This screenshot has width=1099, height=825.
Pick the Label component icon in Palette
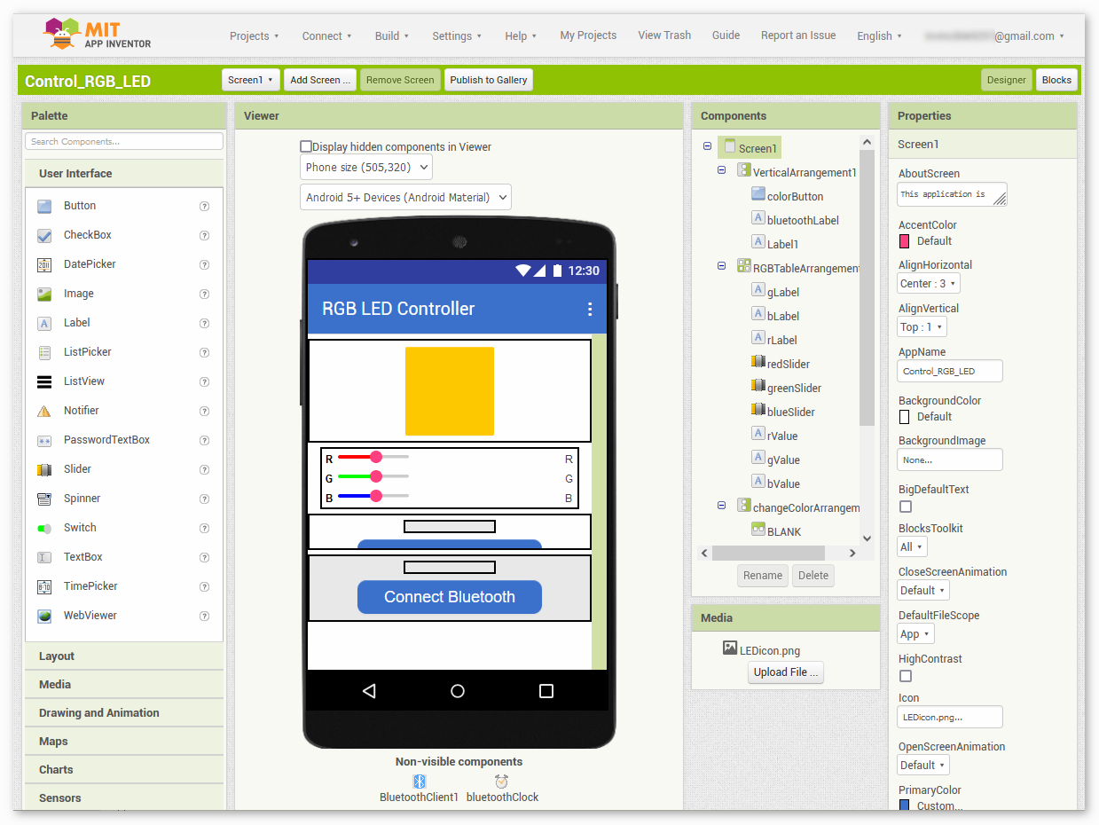tap(44, 323)
